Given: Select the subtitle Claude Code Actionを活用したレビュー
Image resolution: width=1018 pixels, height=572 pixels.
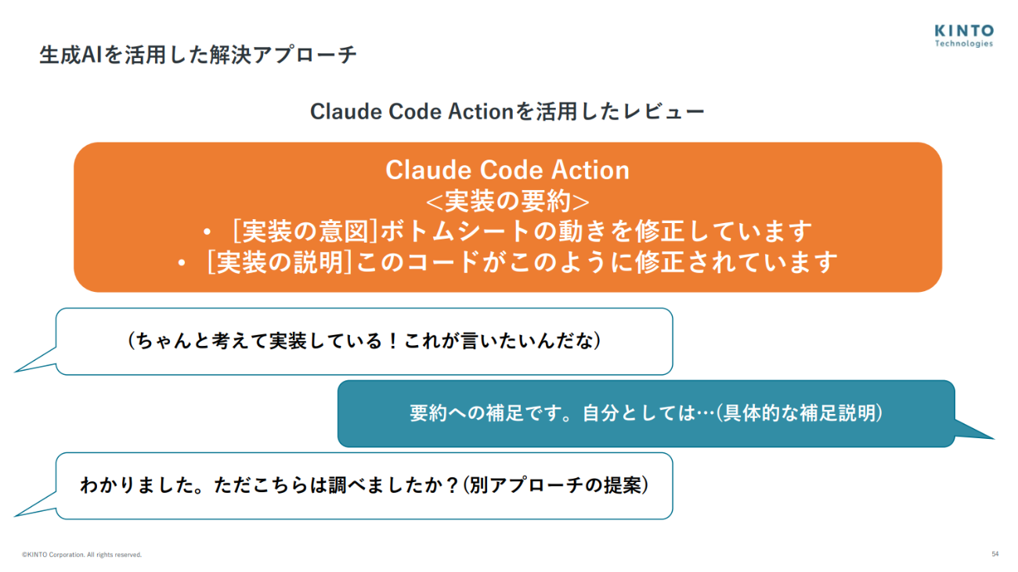Looking at the screenshot, I should tap(507, 112).
